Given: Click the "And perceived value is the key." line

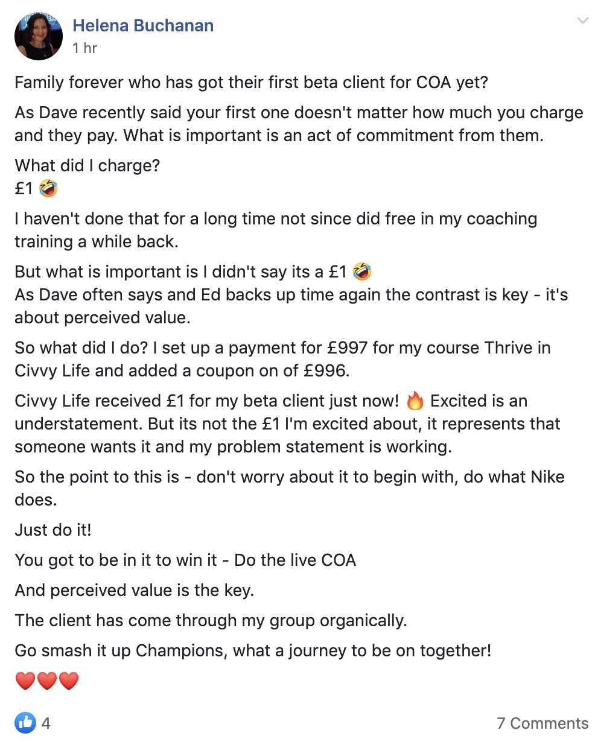Looking at the screenshot, I should point(134,590).
